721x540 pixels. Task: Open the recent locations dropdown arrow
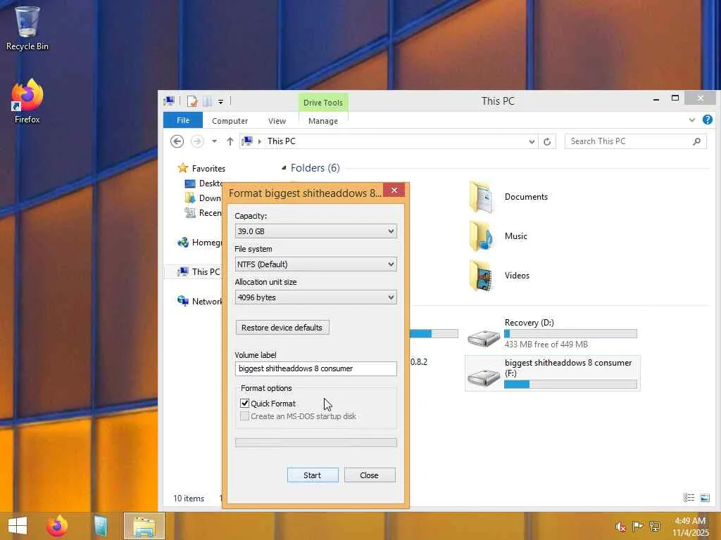click(x=214, y=141)
